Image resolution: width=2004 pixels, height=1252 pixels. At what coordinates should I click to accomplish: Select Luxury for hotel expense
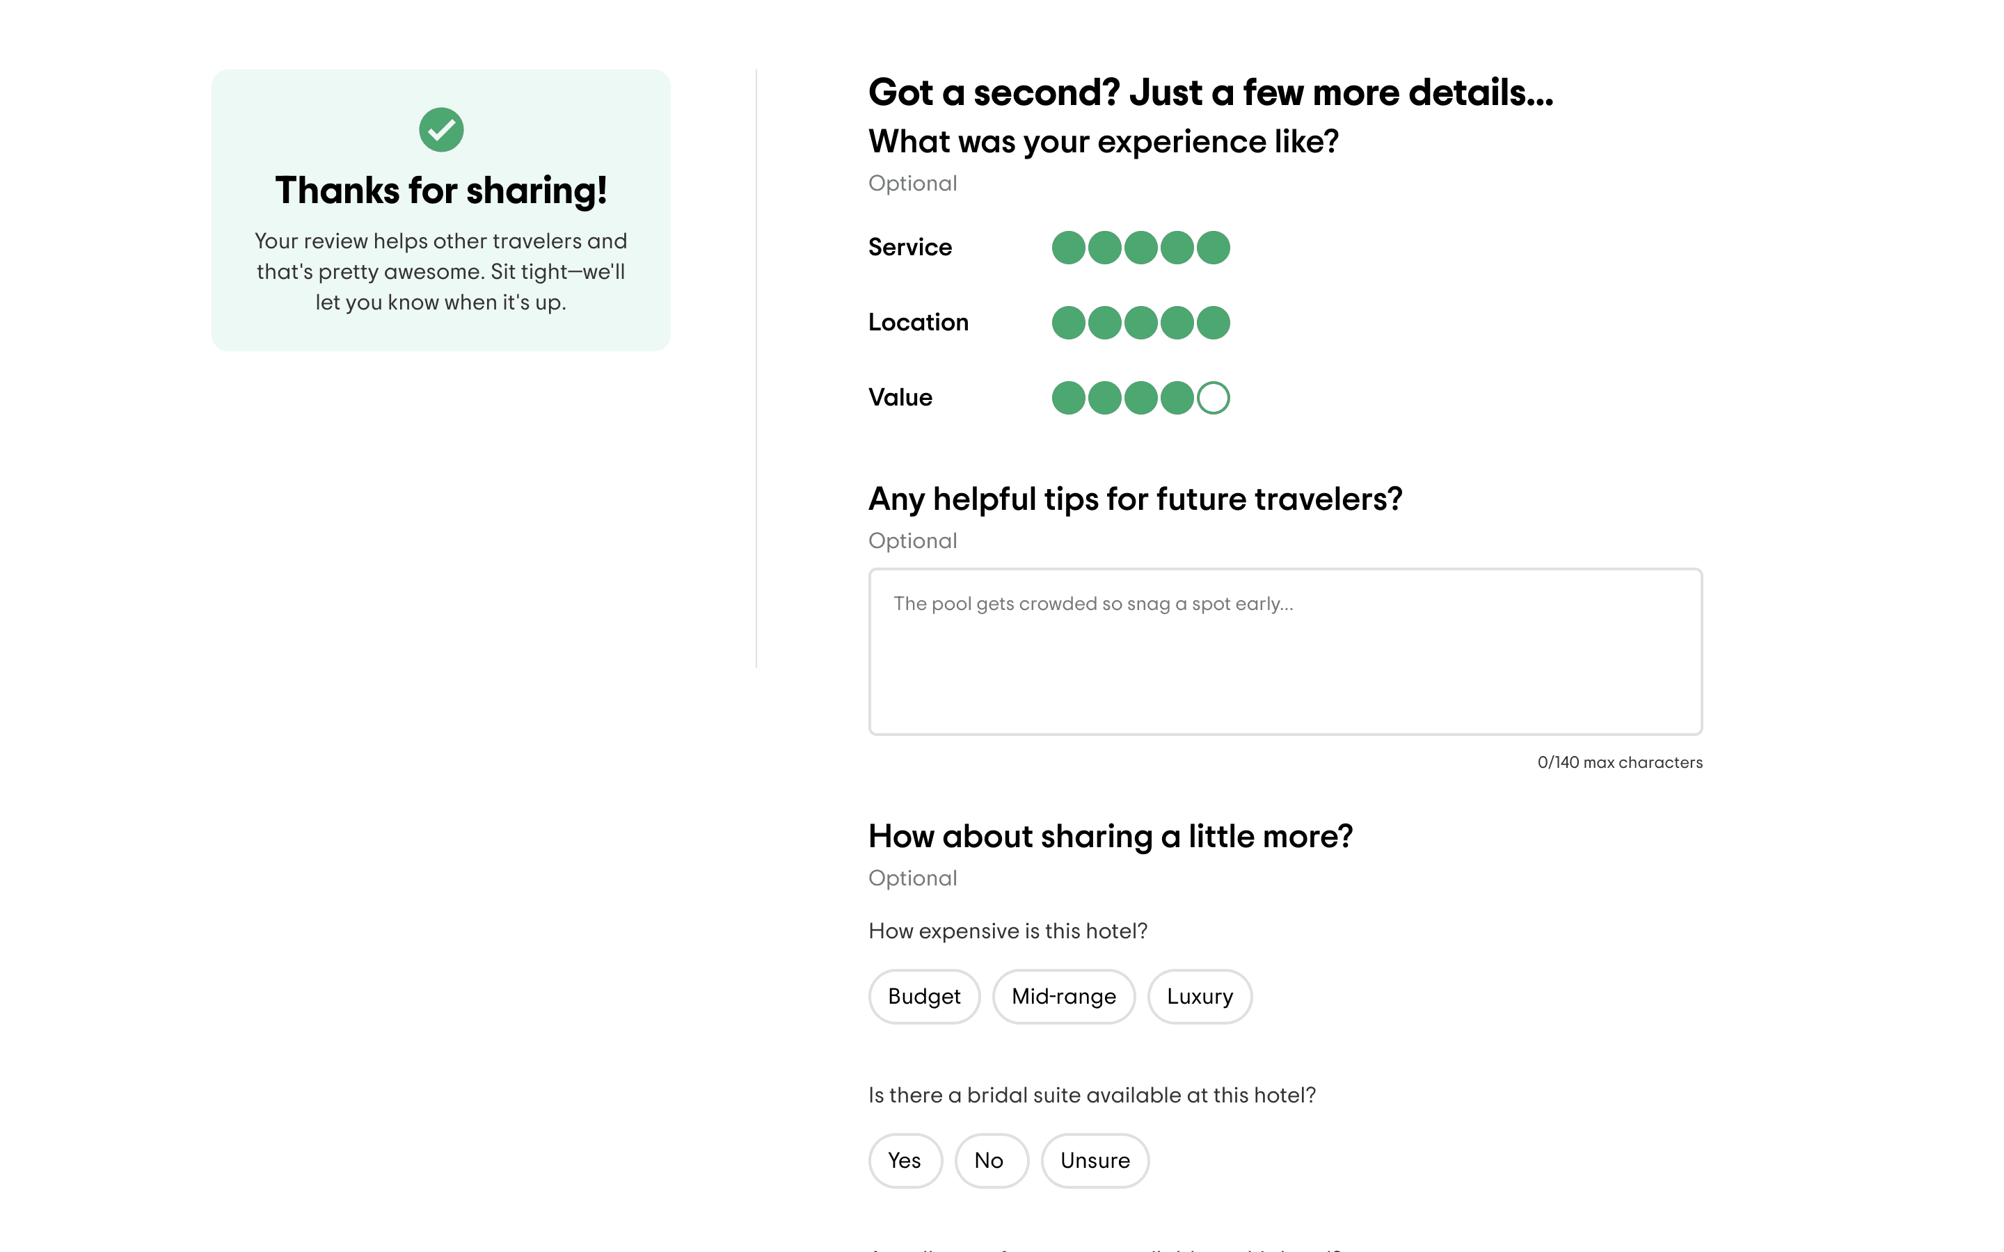click(x=1199, y=996)
